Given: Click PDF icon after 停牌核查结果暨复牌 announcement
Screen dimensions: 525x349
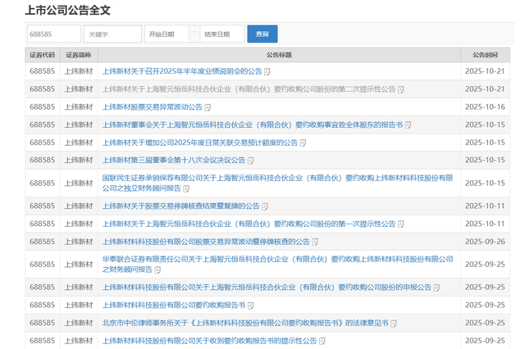Looking at the screenshot, I should 265,206.
